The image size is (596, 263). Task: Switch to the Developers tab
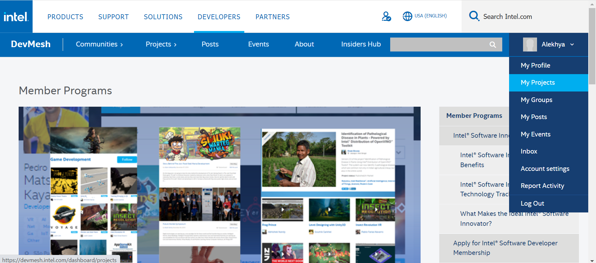click(x=219, y=17)
